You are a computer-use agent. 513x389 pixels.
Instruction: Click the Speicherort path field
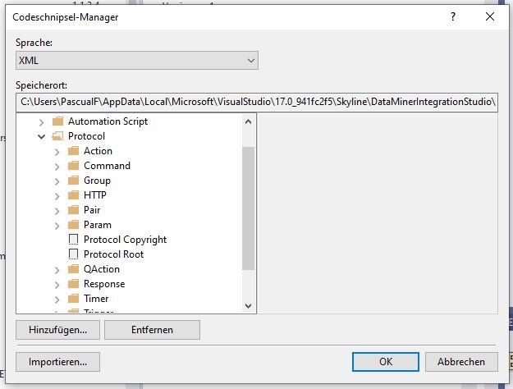257,102
